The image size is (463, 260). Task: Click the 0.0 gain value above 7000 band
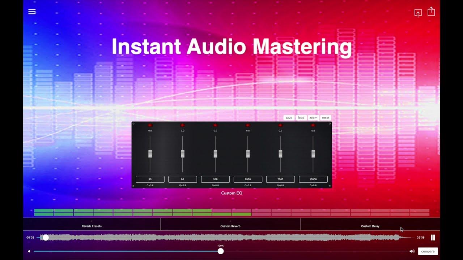[280, 131]
